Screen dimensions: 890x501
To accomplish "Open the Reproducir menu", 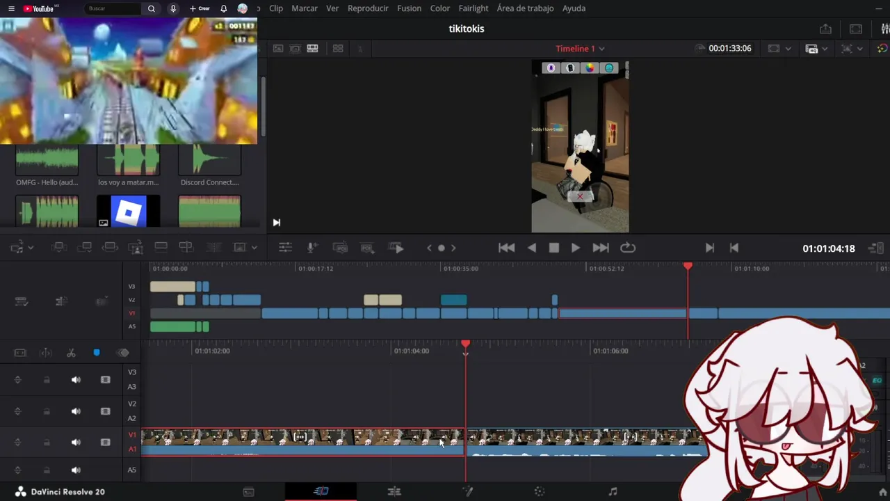I will [x=368, y=8].
